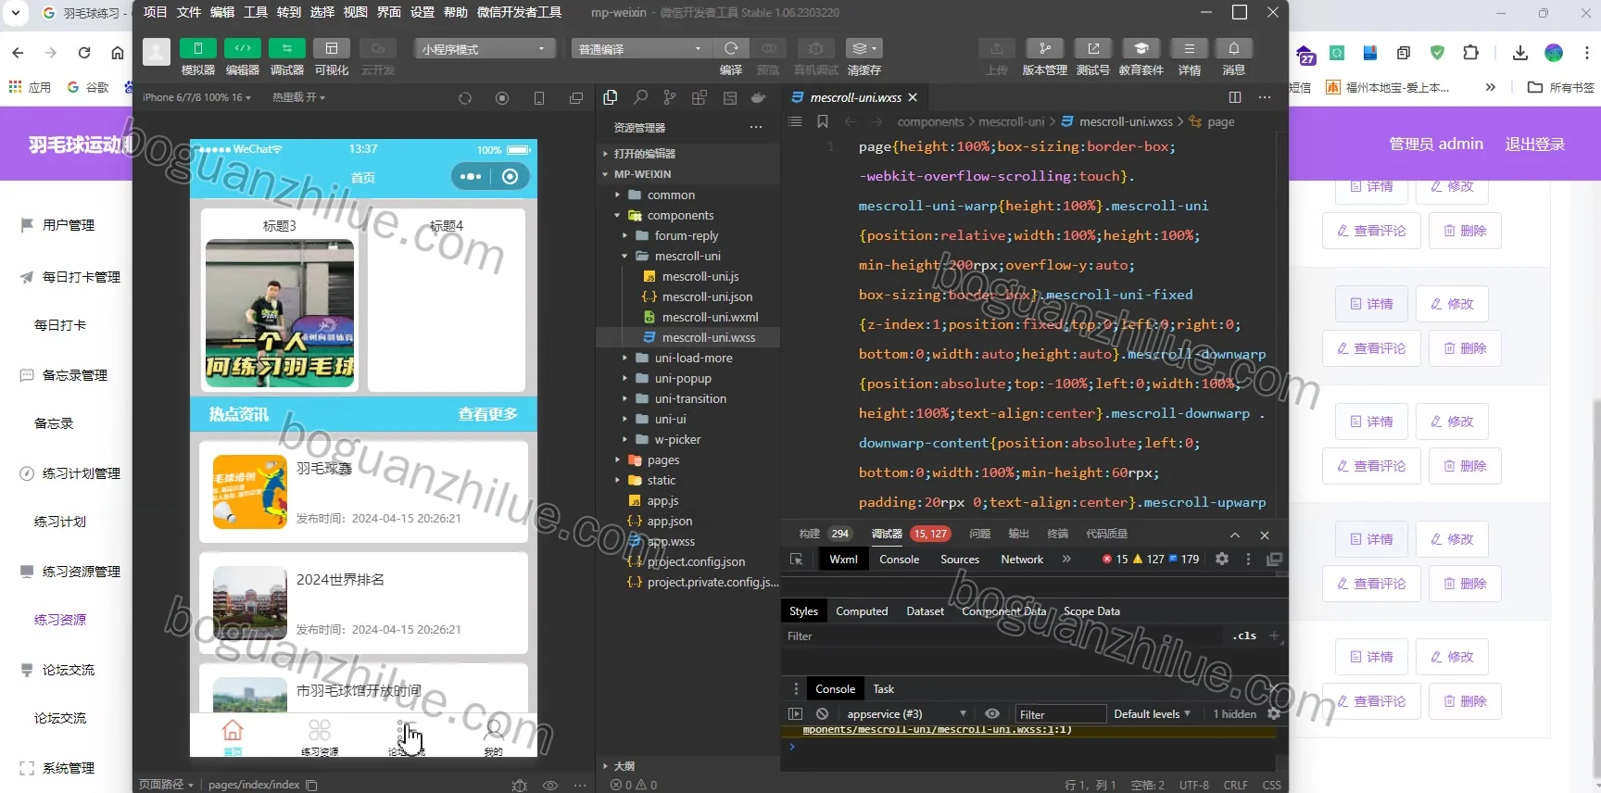Viewport: 1601px width, 793px height.
Task: Open the 设置 menu
Action: click(422, 12)
